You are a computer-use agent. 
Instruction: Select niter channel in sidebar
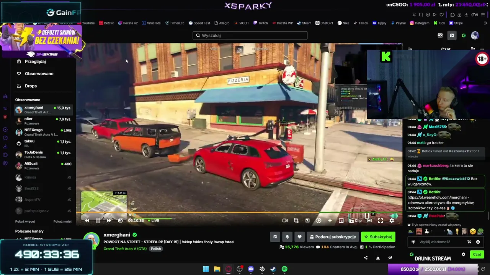[x=43, y=121]
